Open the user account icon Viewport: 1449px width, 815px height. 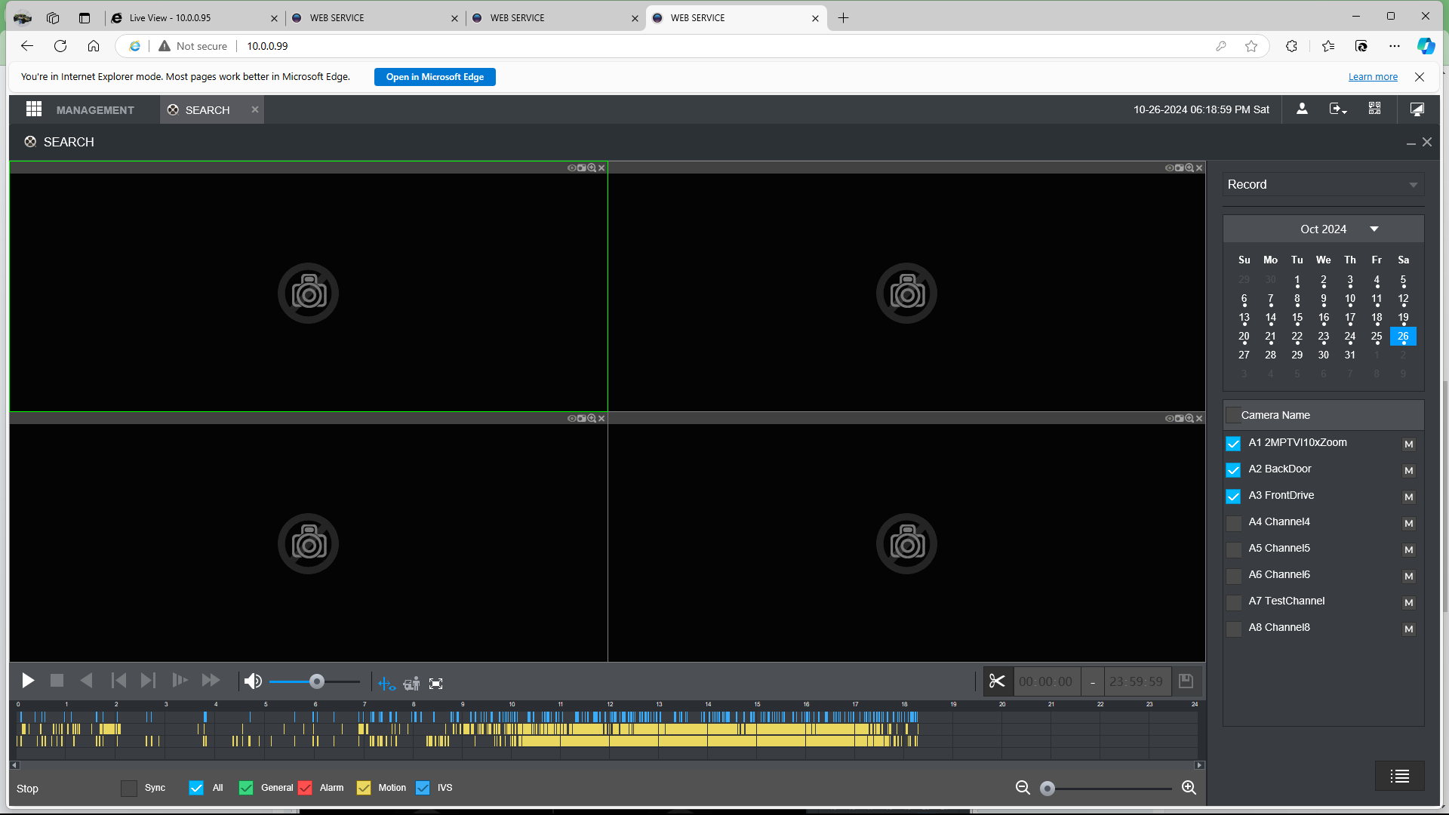coord(1302,109)
